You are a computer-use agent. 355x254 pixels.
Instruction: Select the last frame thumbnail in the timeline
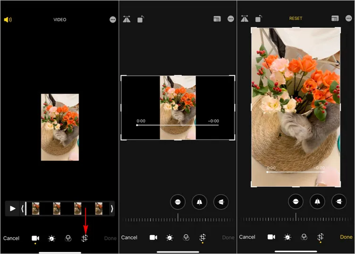point(99,209)
